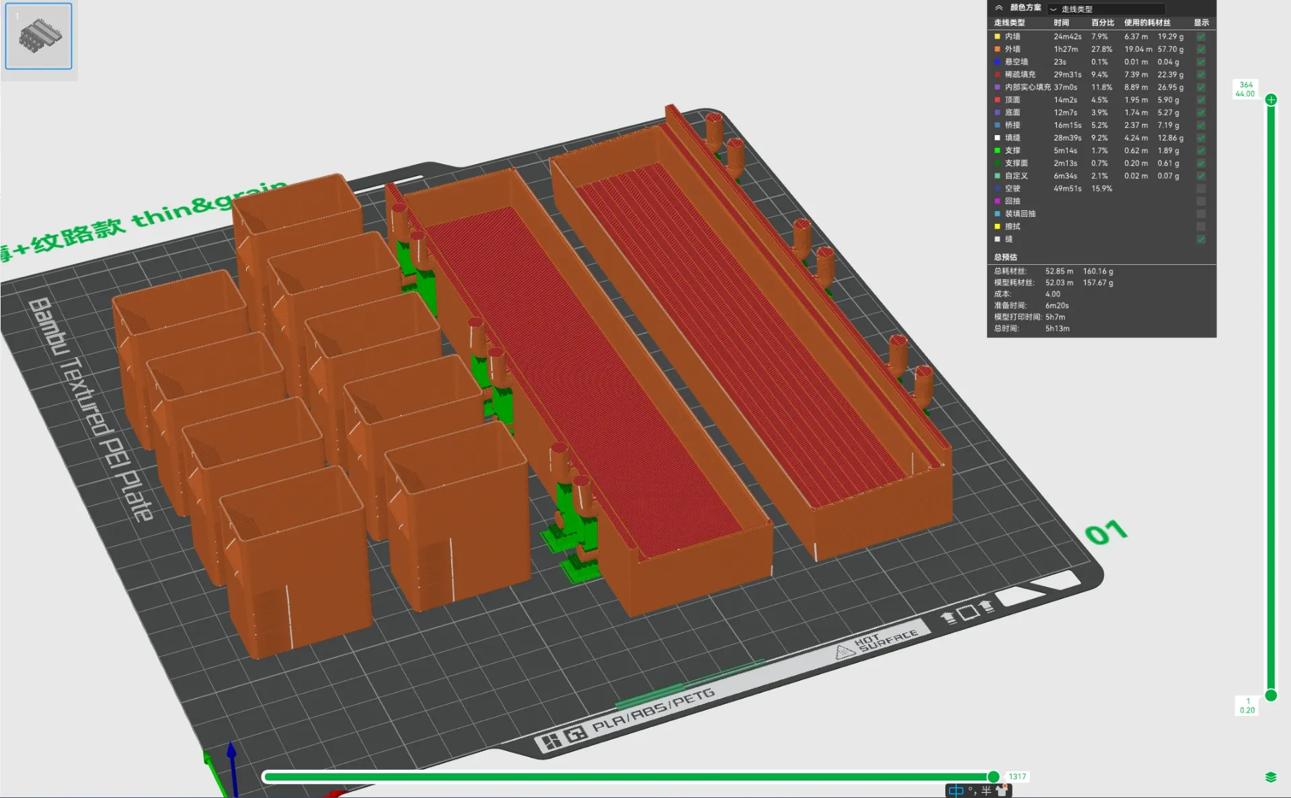The height and width of the screenshot is (798, 1291).
Task: Click the yellow 内墙 color swatch
Action: [x=998, y=37]
